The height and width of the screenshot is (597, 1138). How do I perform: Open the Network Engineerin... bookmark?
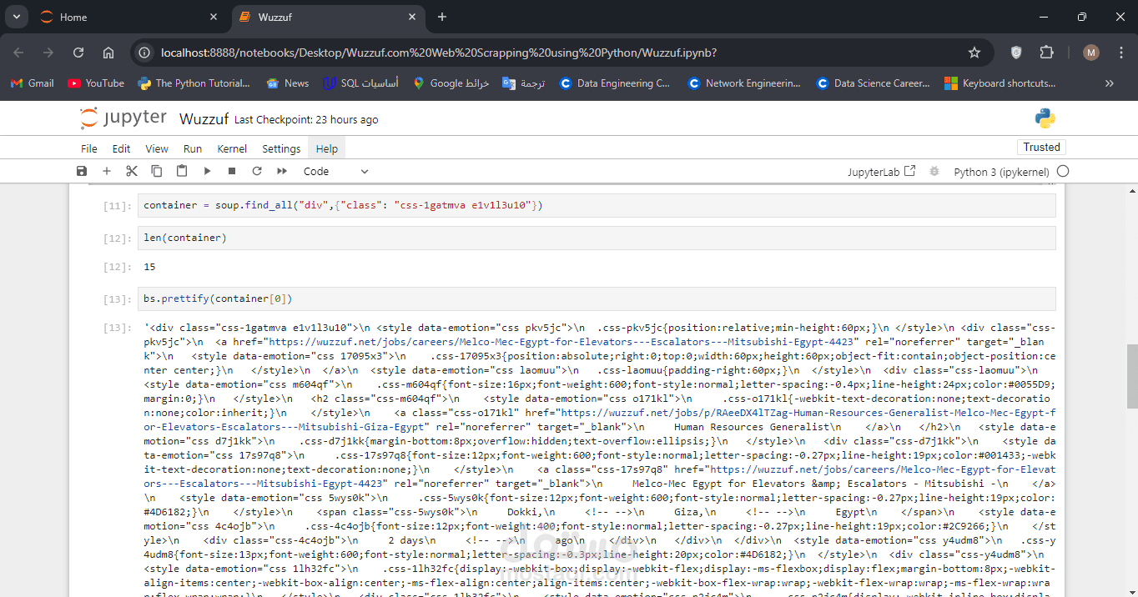point(744,83)
